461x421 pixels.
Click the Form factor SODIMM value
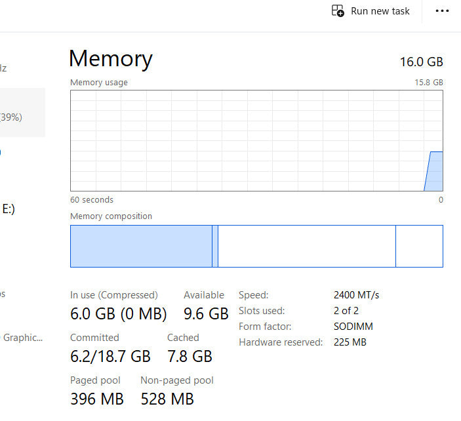point(353,327)
